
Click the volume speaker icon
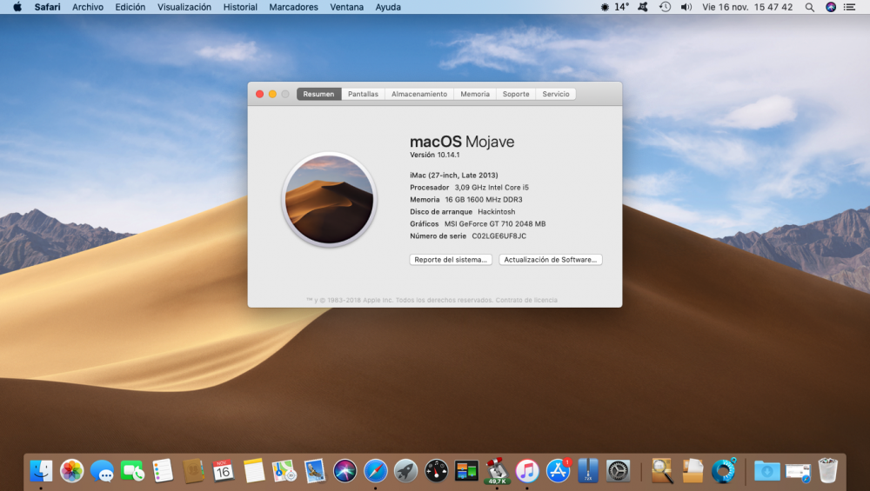(x=686, y=7)
